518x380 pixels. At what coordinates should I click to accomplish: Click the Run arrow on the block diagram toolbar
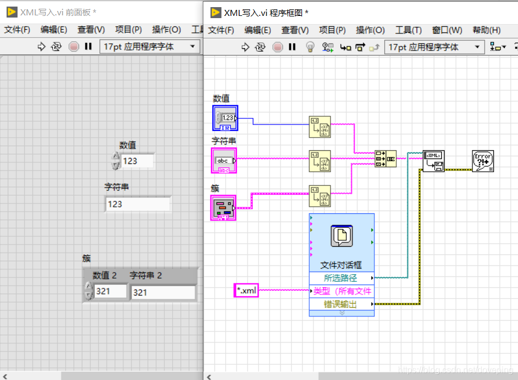[x=244, y=47]
